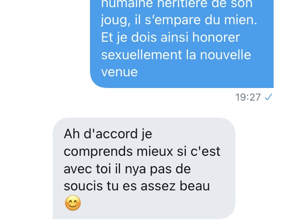Click the word "d'accord" in received message
The width and height of the screenshot is (288, 220).
point(111,134)
